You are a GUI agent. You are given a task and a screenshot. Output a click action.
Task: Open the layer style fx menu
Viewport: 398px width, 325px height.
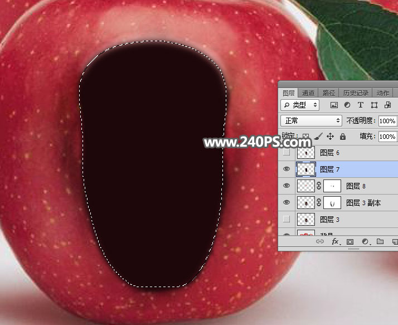click(336, 242)
